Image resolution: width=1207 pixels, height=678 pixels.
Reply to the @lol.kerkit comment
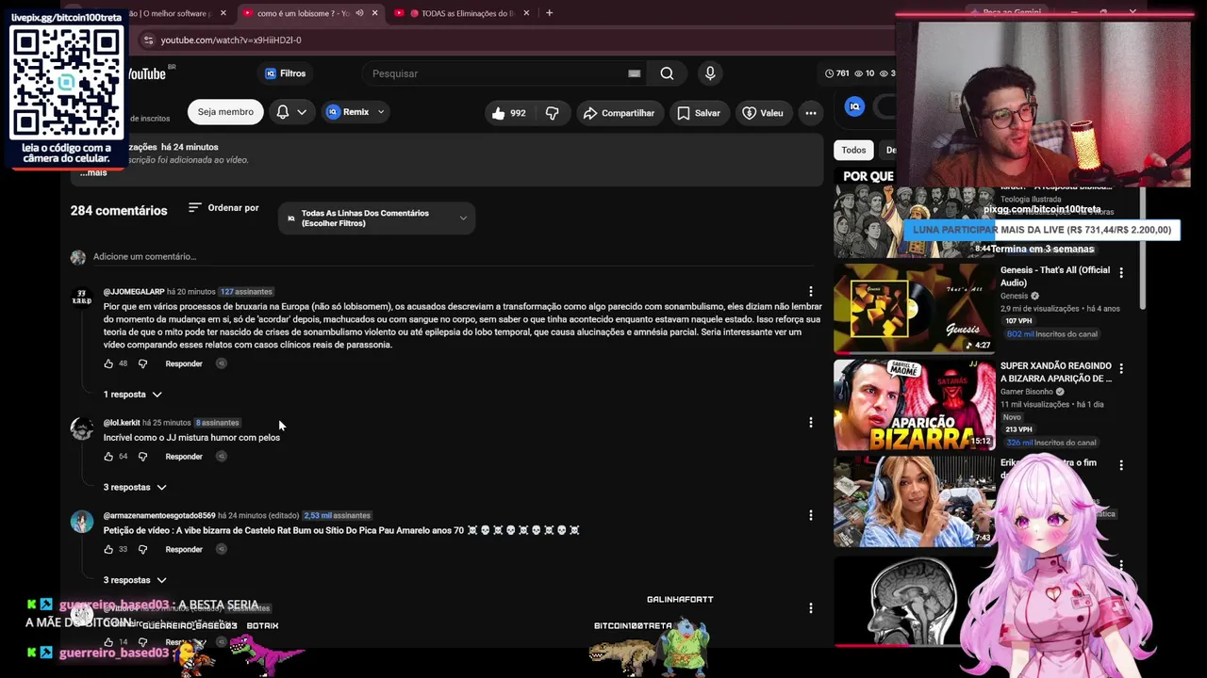[x=184, y=457]
